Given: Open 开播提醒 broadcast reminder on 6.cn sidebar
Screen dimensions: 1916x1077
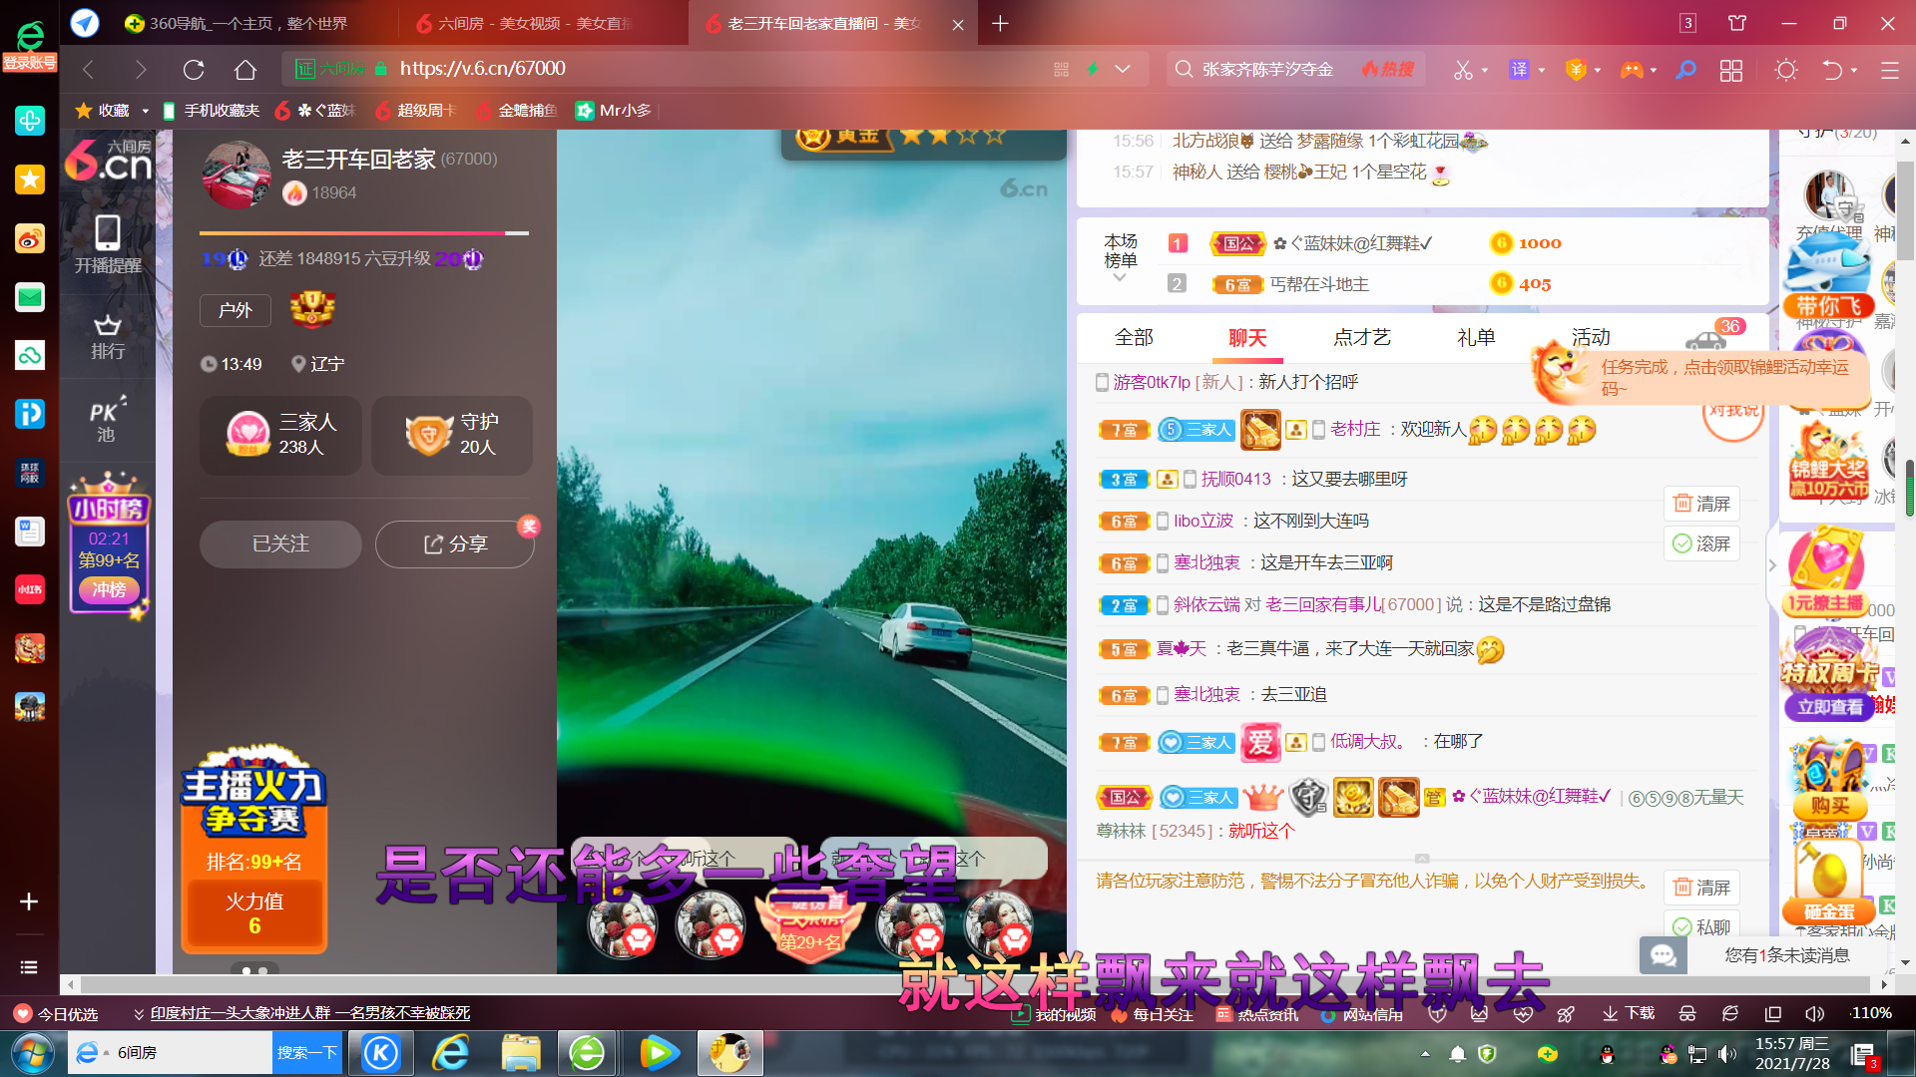Looking at the screenshot, I should [108, 244].
